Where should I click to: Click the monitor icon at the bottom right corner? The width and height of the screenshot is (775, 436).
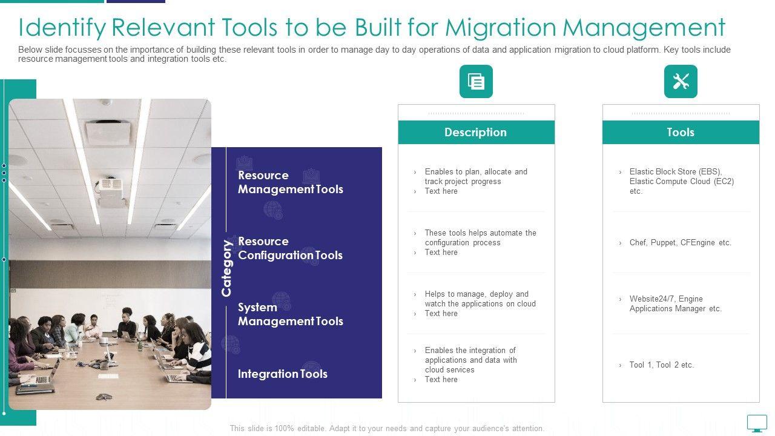pyautogui.click(x=757, y=423)
